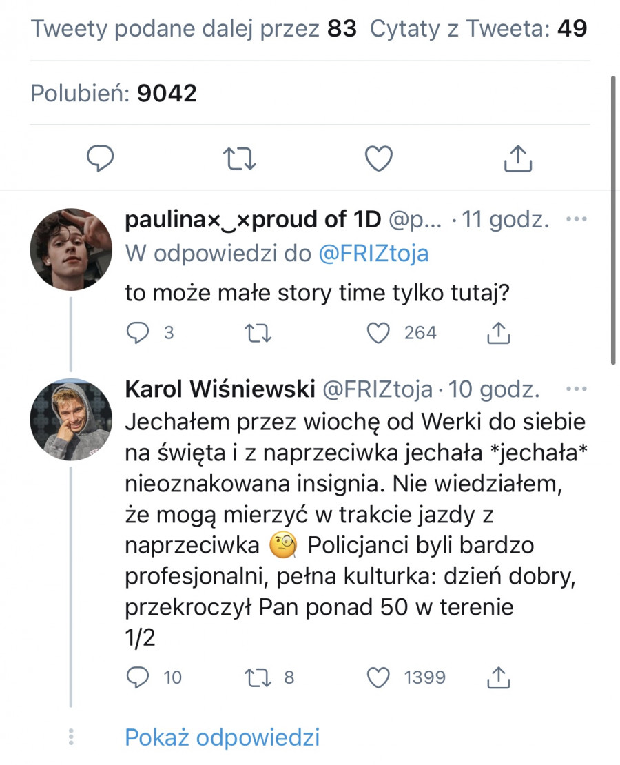Open reply box on Karol's tweet

(x=138, y=677)
